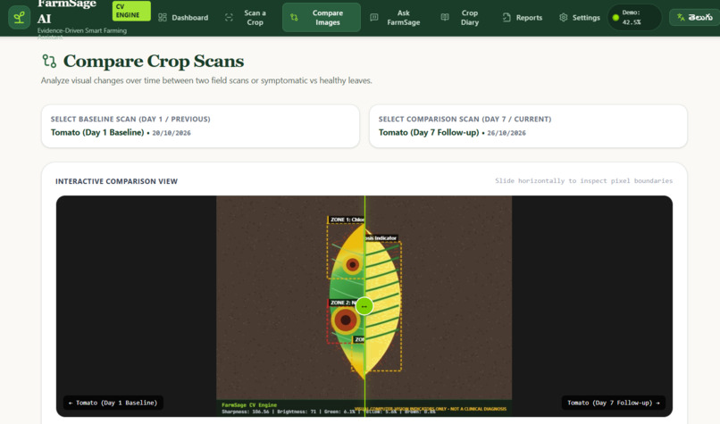
Task: Click the Dashboard grid icon
Action: pyautogui.click(x=163, y=18)
